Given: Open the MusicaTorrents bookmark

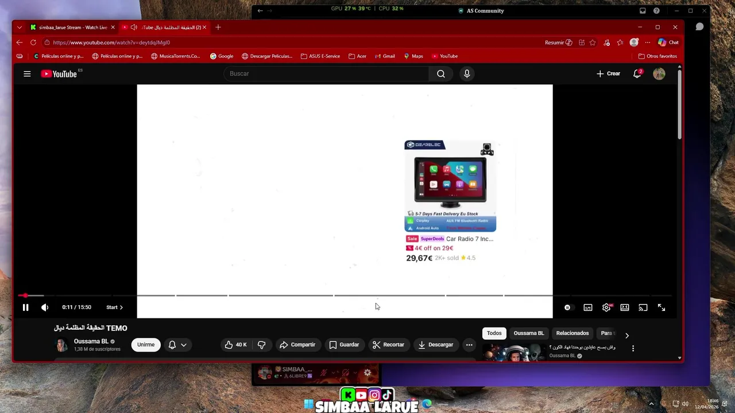Looking at the screenshot, I should (176, 56).
